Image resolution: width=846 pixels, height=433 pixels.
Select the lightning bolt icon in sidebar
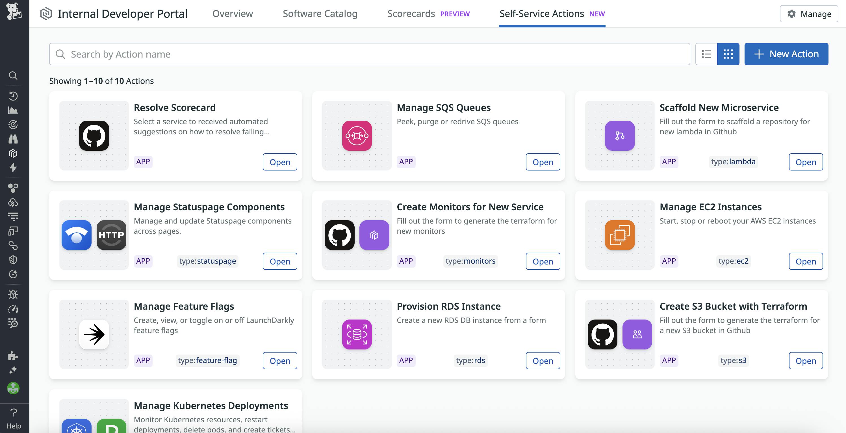click(13, 168)
